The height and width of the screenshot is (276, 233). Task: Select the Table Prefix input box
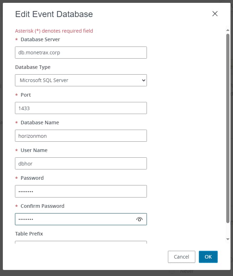tap(81, 243)
